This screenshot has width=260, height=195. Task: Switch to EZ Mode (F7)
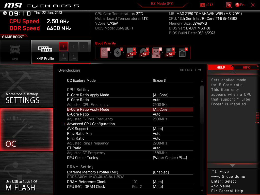162,4
